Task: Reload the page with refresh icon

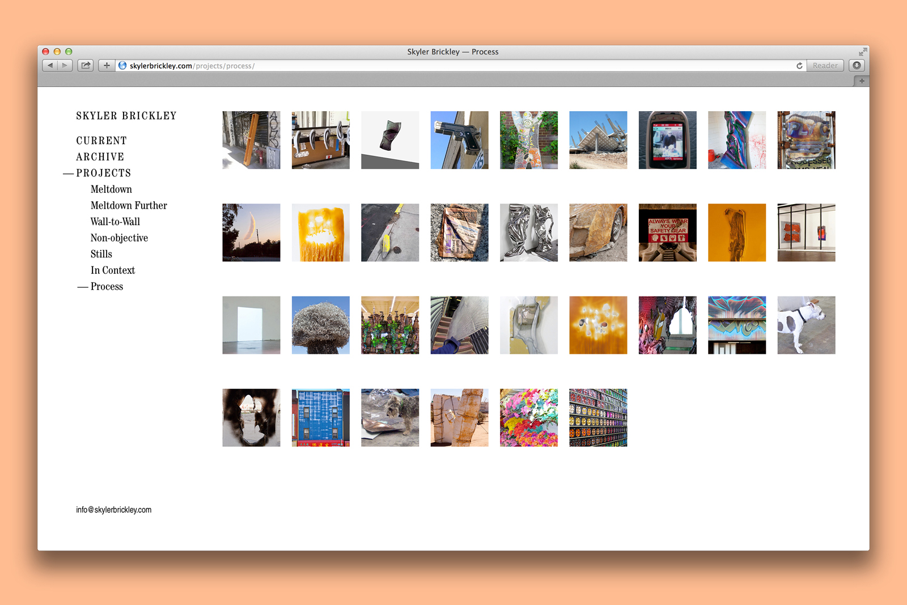Action: click(799, 66)
